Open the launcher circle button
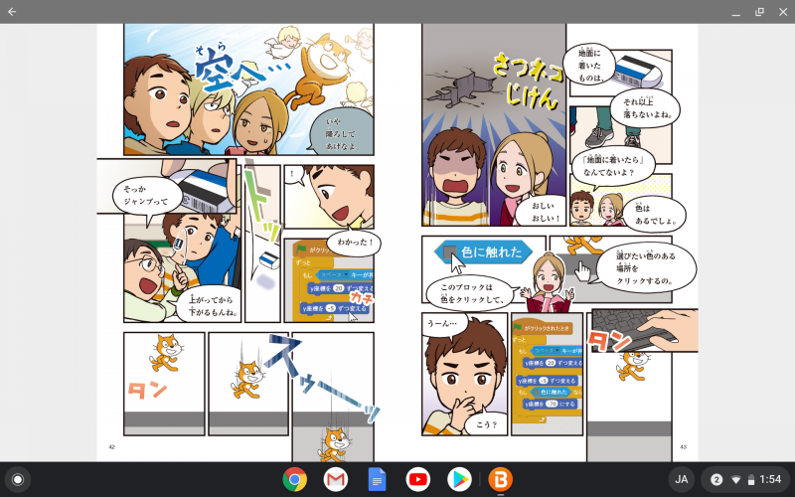This screenshot has width=795, height=497. pyautogui.click(x=18, y=480)
